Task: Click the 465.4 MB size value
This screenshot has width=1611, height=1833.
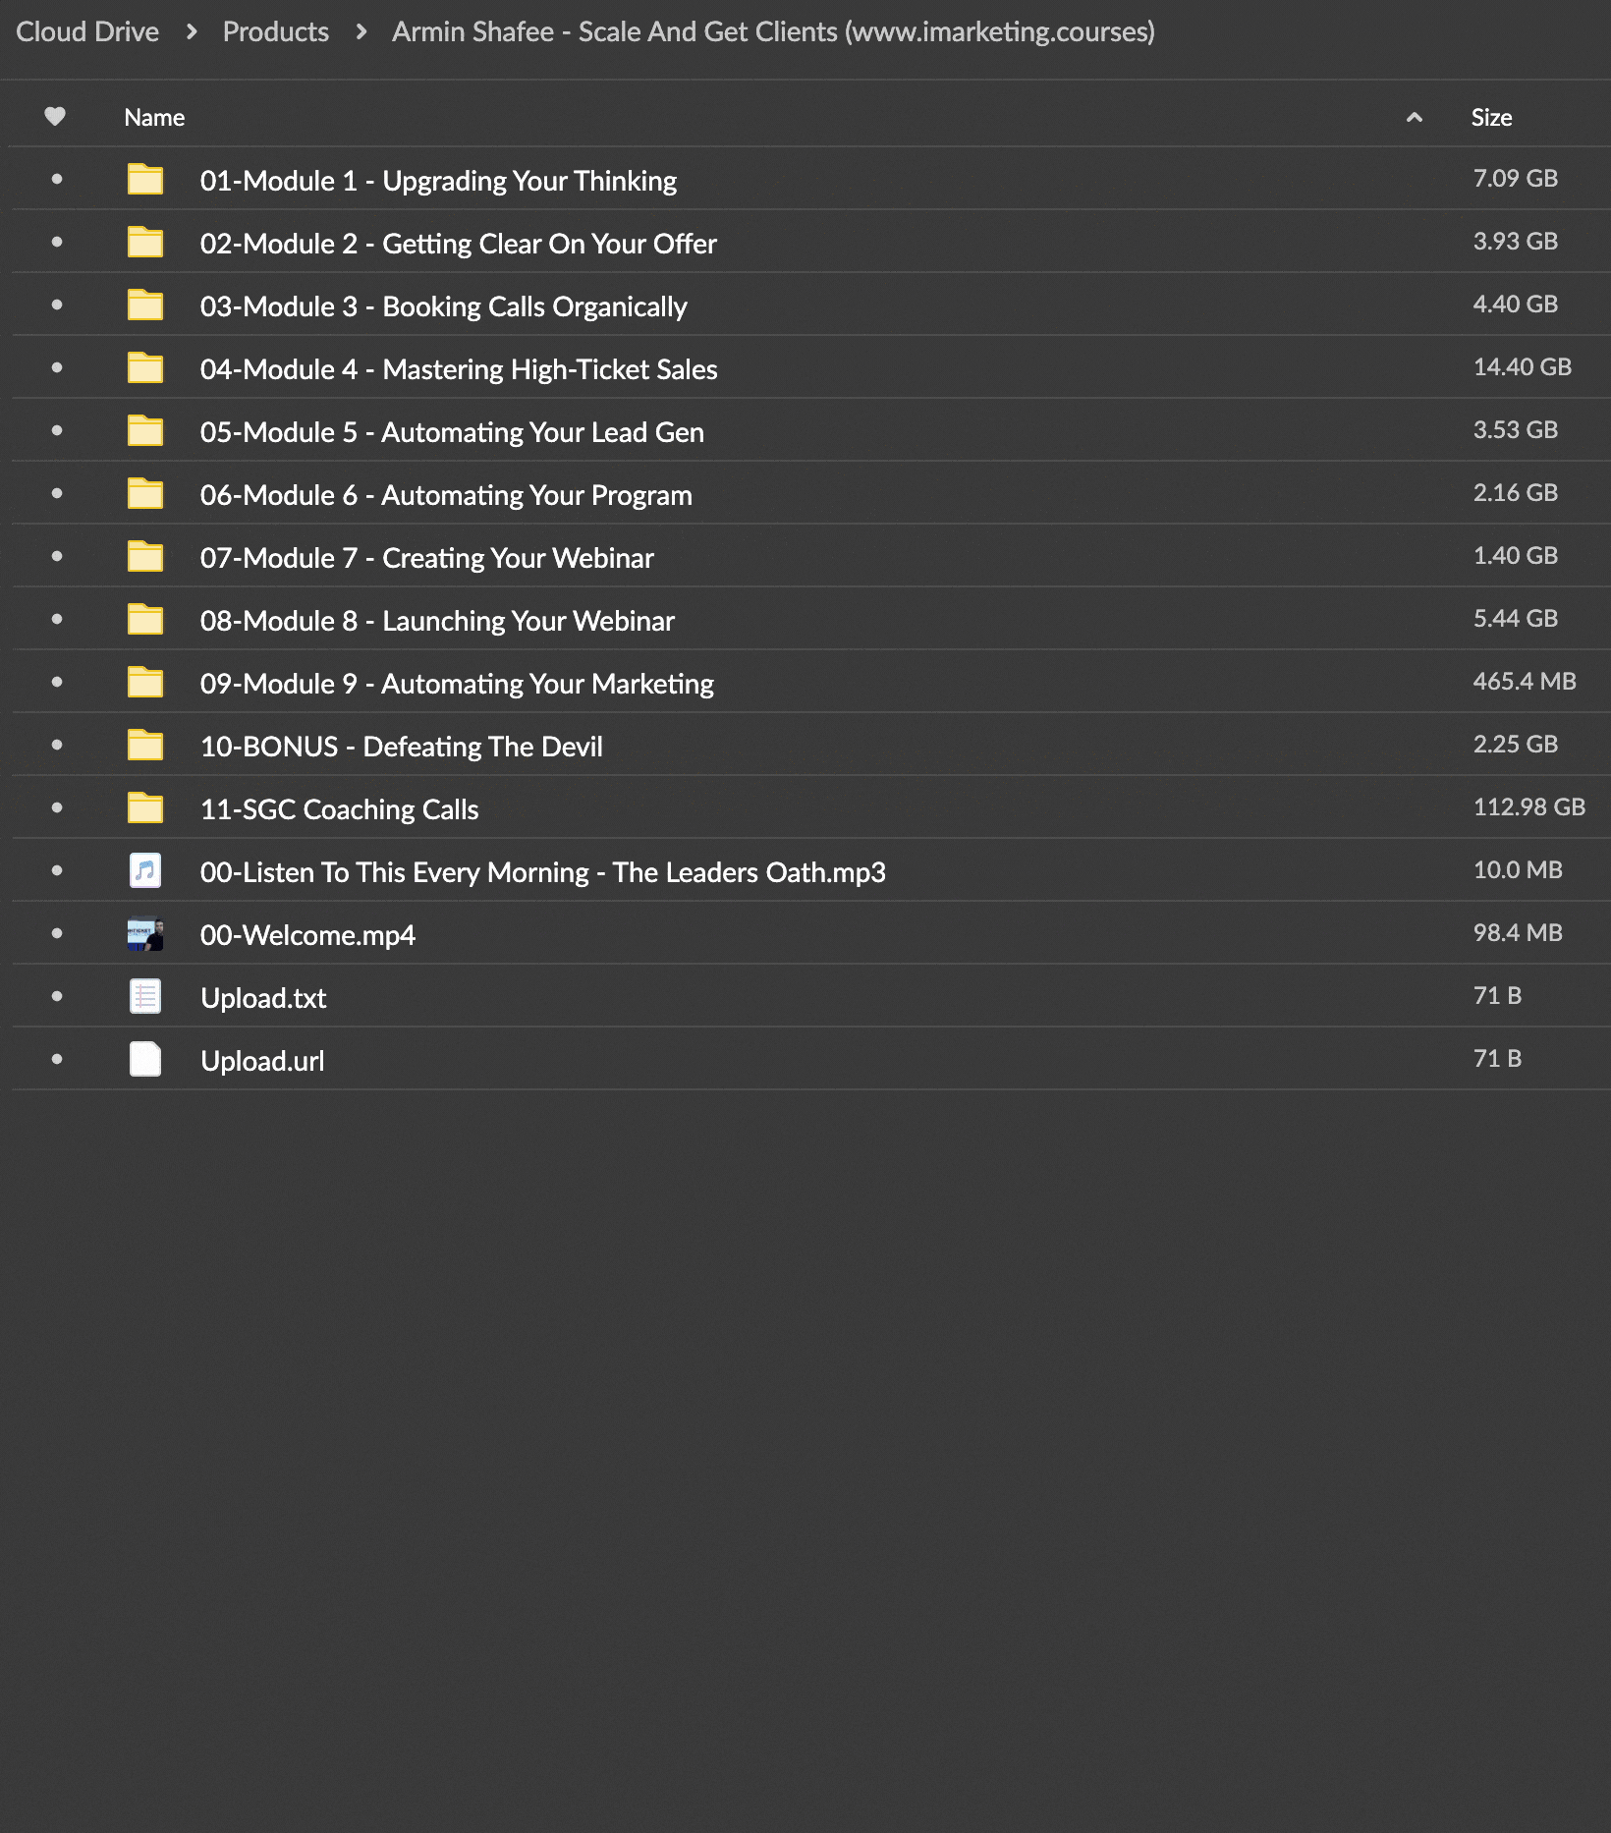Action: pyautogui.click(x=1525, y=681)
